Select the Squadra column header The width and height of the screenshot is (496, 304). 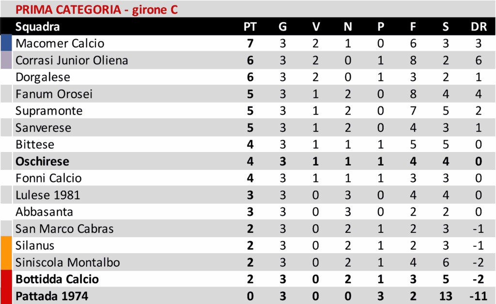(38, 27)
